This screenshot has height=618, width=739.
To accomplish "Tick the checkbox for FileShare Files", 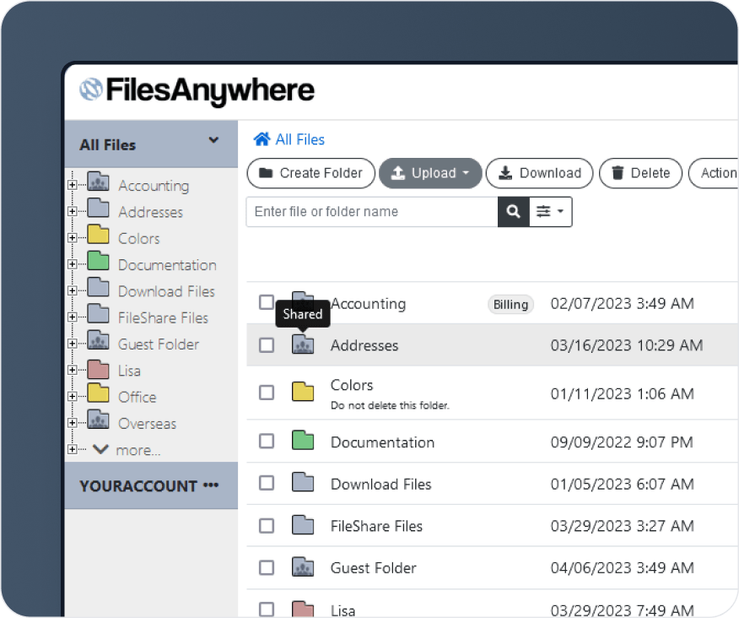I will [x=267, y=526].
